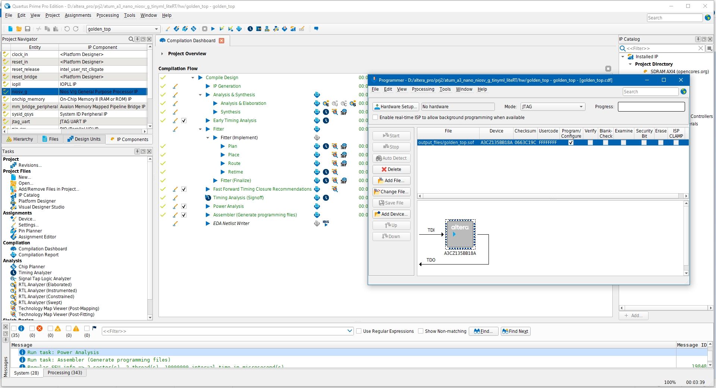The width and height of the screenshot is (716, 388).
Task: Enable Use Regular Expressions checkbox
Action: tap(359, 331)
